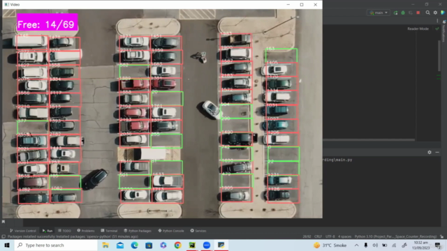Hide the Run tool window with minus icon
Image resolution: width=447 pixels, height=251 pixels.
[437, 152]
